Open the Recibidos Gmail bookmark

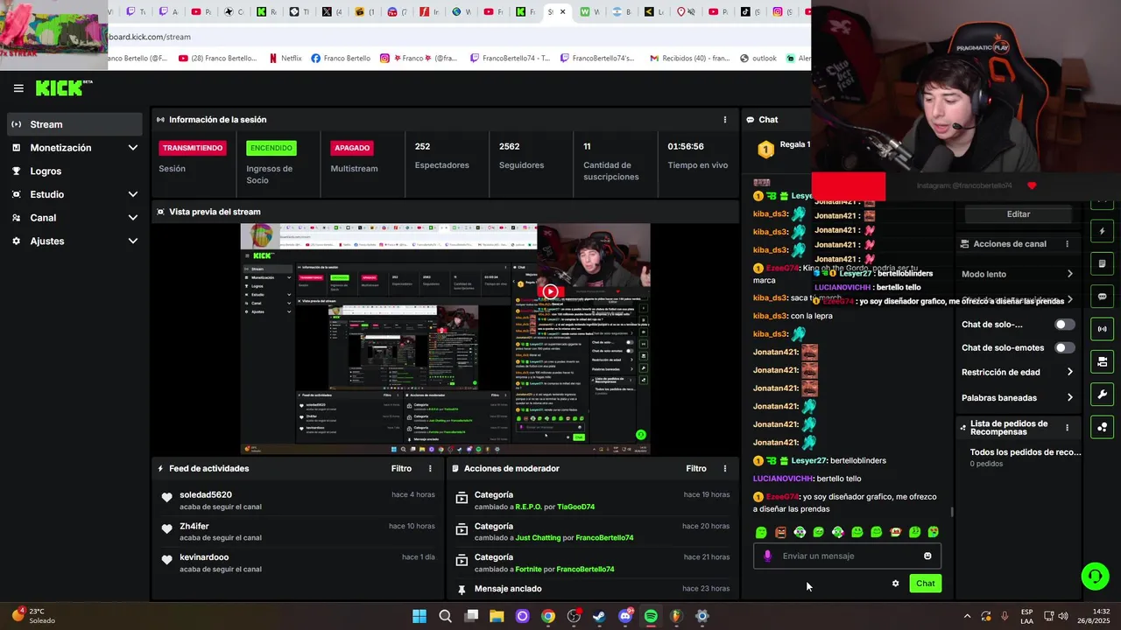click(x=689, y=59)
